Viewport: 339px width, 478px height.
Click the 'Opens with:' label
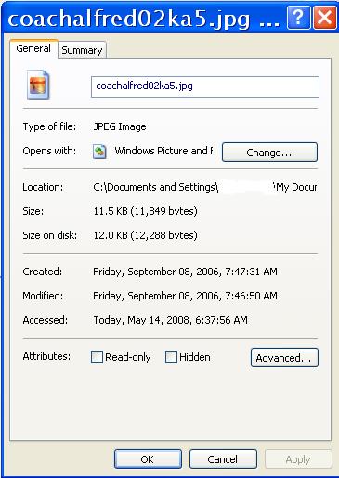pos(49,151)
